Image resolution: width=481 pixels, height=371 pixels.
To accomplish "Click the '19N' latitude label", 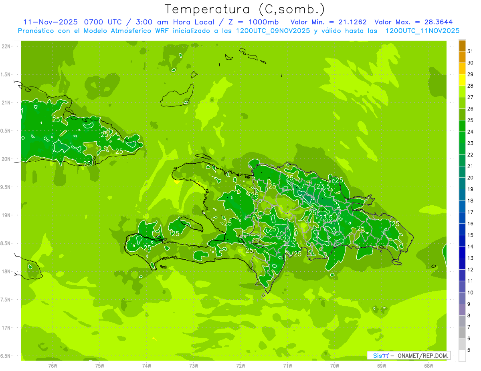I will click(7, 215).
